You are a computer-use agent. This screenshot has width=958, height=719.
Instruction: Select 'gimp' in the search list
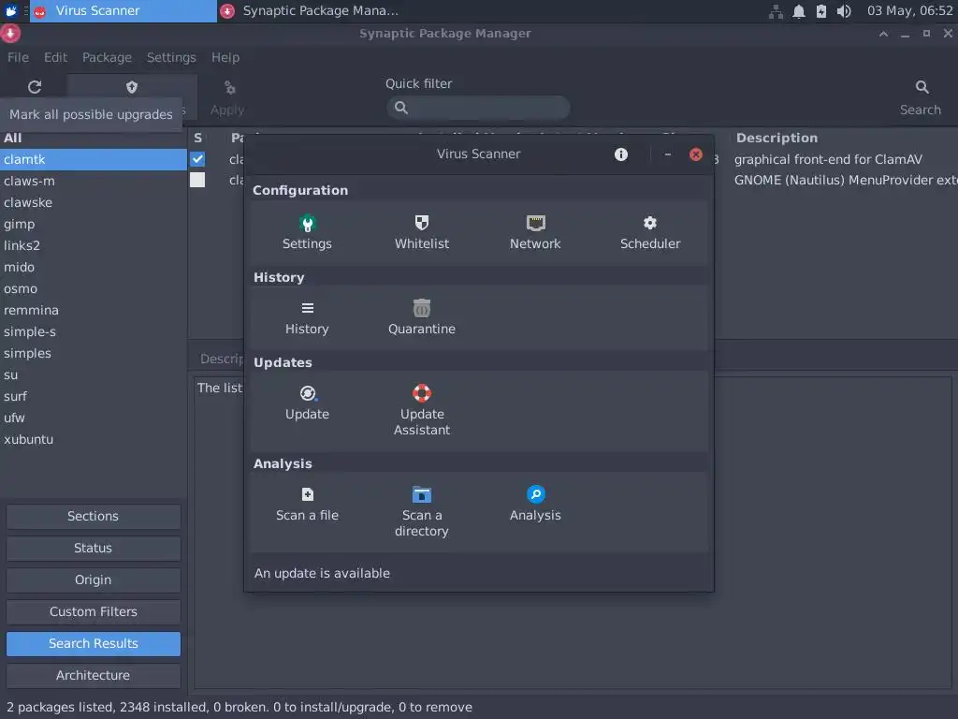click(x=94, y=224)
